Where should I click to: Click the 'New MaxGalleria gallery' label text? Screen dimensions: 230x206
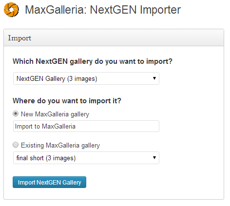(55, 114)
